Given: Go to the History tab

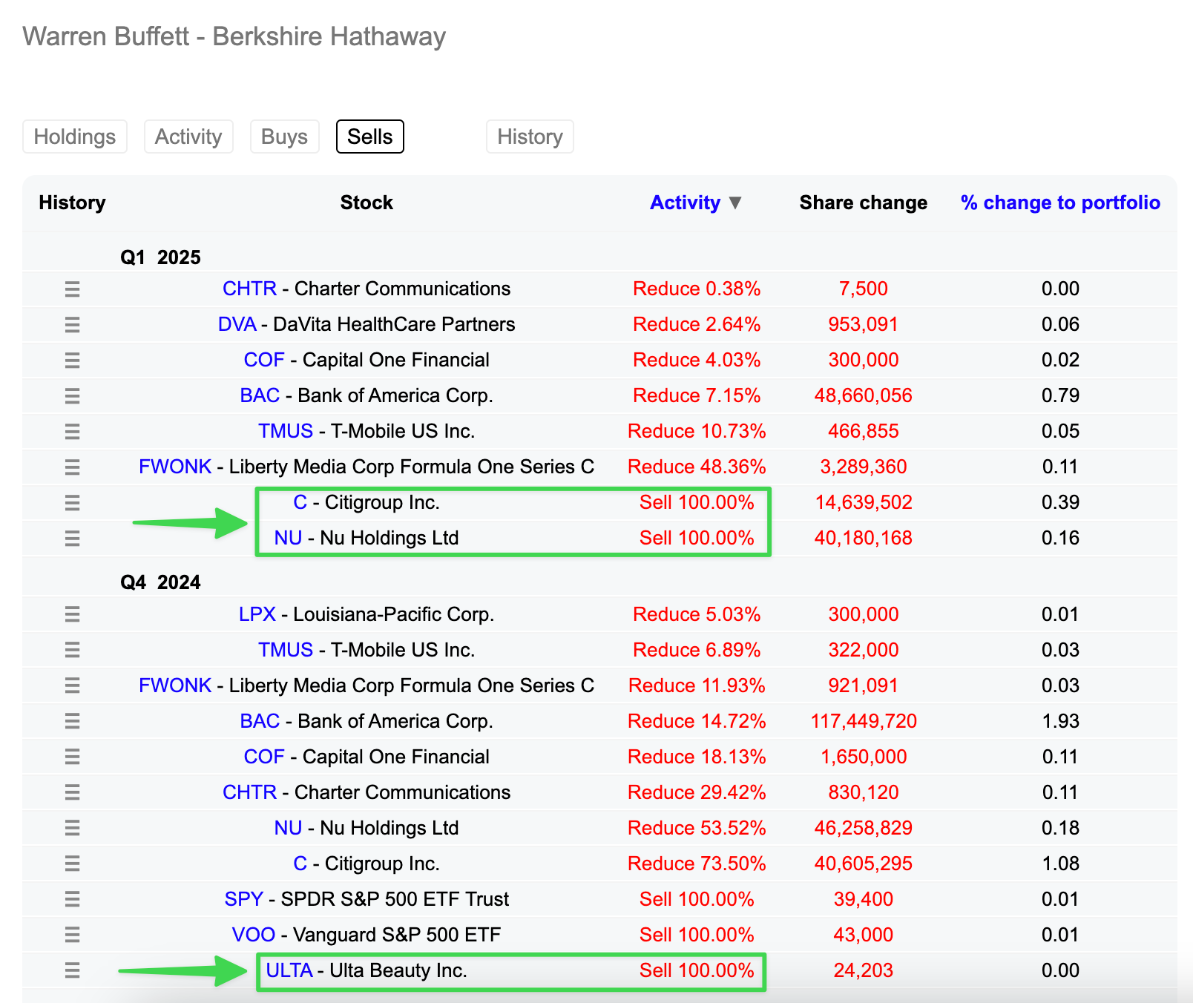Looking at the screenshot, I should pos(530,137).
